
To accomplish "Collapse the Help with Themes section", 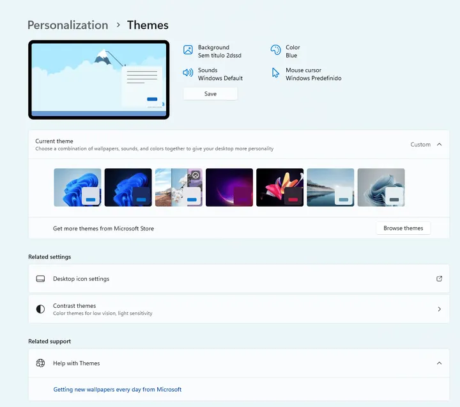I will [x=439, y=363].
